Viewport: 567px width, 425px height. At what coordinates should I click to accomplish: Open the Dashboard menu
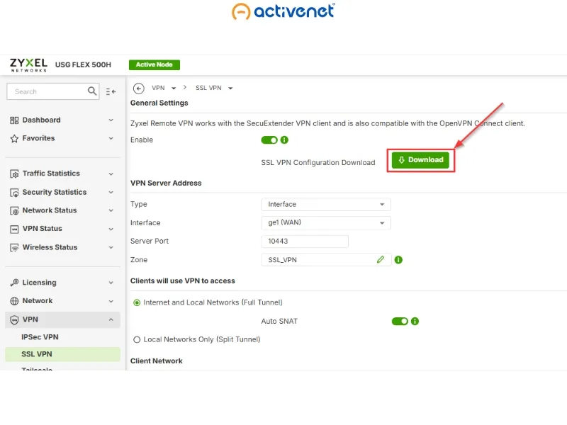tap(62, 120)
